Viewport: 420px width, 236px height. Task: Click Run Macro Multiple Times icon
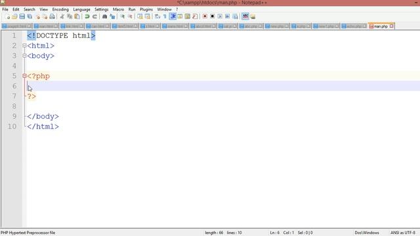coord(228,16)
